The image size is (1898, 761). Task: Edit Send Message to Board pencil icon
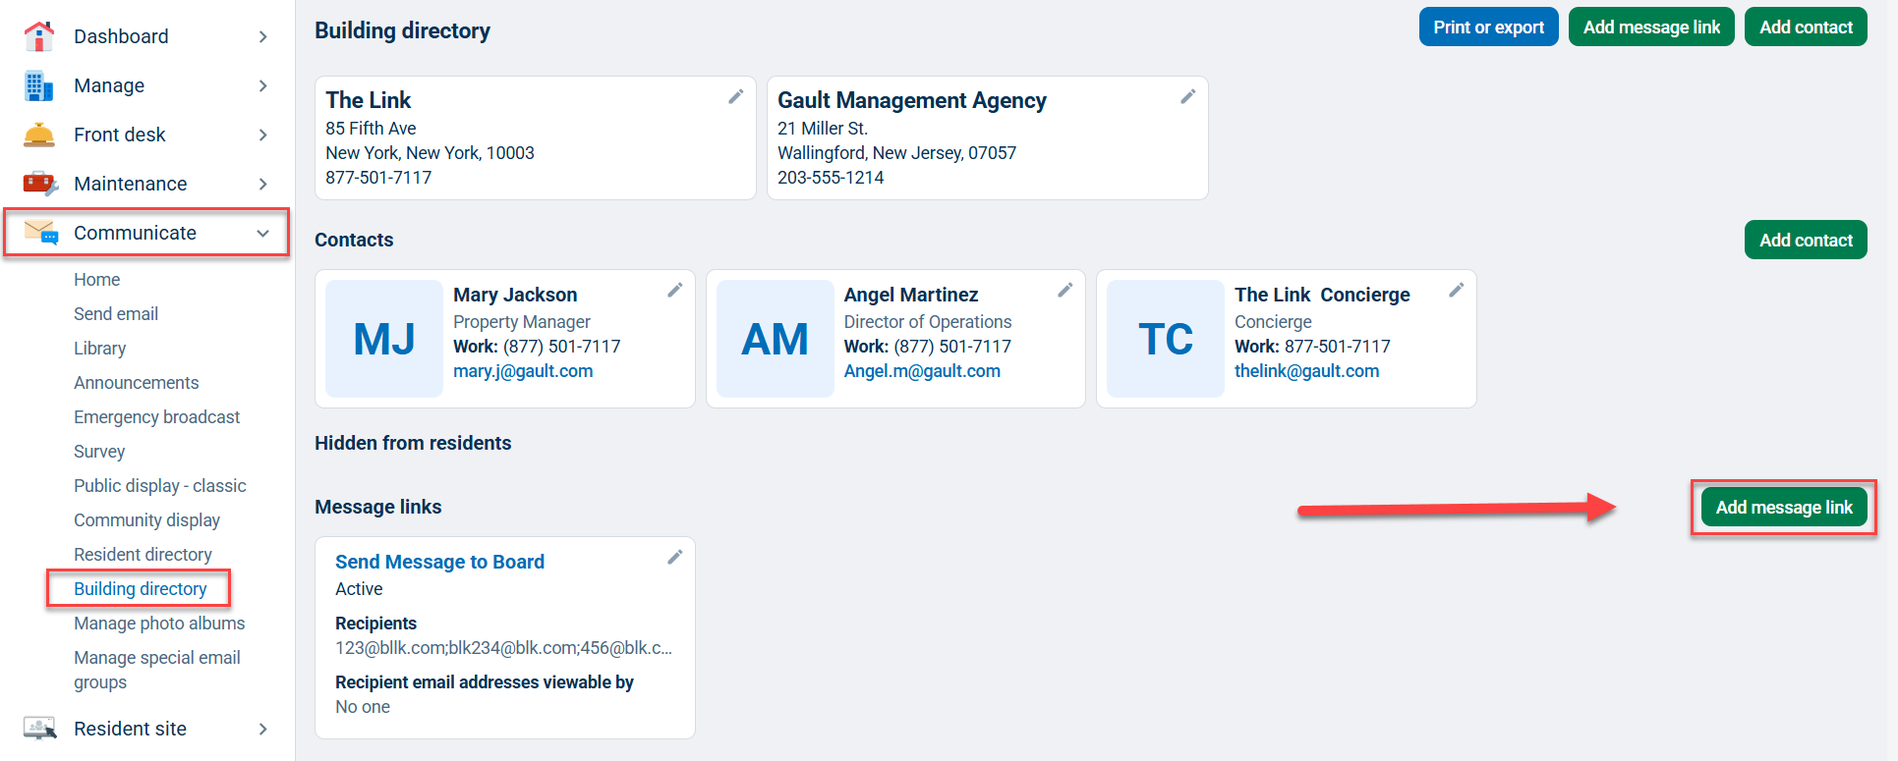[x=674, y=557]
